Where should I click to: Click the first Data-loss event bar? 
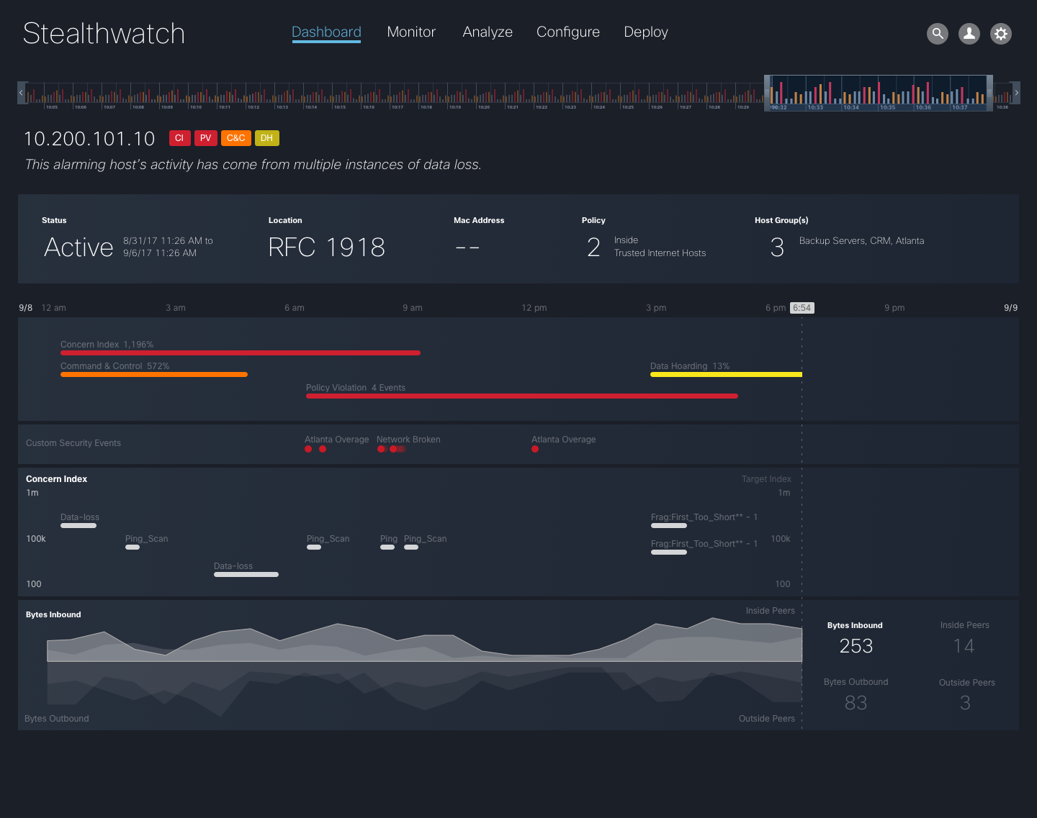tap(78, 525)
